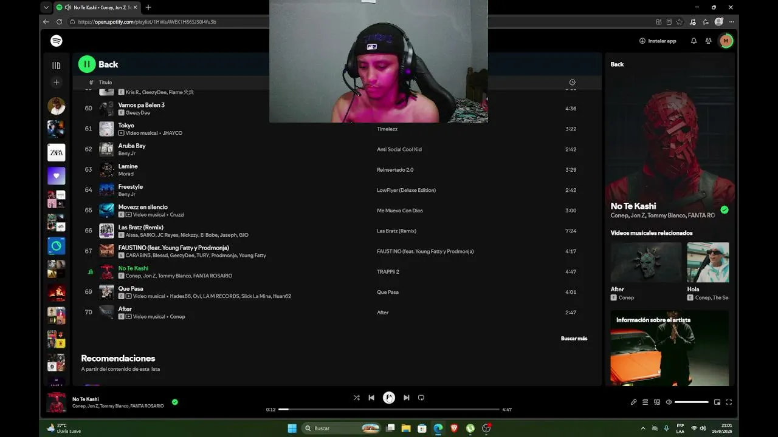
Task: Show hidden system tray icons
Action: click(x=643, y=429)
